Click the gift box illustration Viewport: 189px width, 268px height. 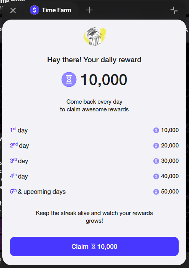point(94,36)
